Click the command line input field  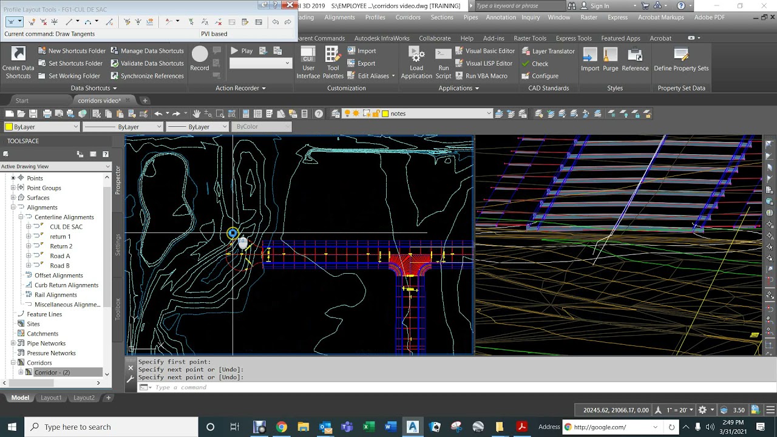pyautogui.click(x=449, y=387)
